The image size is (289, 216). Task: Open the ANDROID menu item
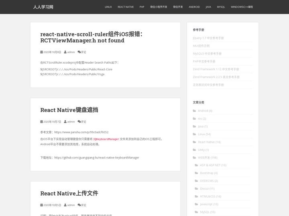194,7
